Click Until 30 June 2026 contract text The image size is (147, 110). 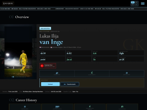coord(56,92)
